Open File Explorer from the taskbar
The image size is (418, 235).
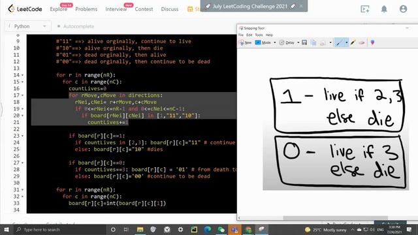pos(140,229)
